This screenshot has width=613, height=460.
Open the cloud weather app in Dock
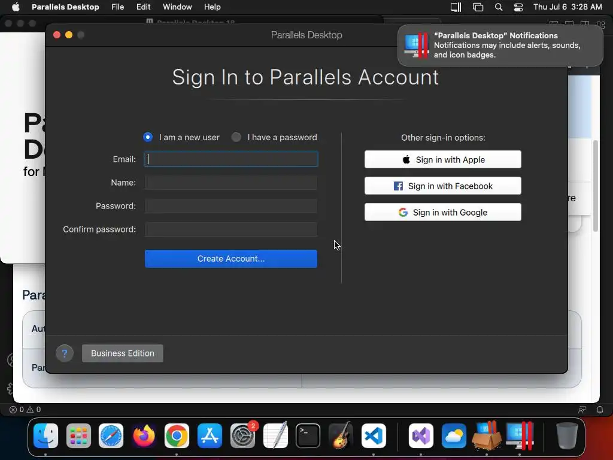point(454,436)
